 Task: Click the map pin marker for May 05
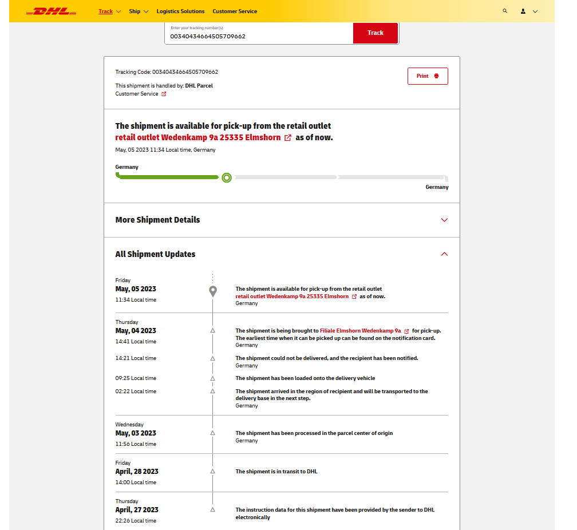[213, 291]
